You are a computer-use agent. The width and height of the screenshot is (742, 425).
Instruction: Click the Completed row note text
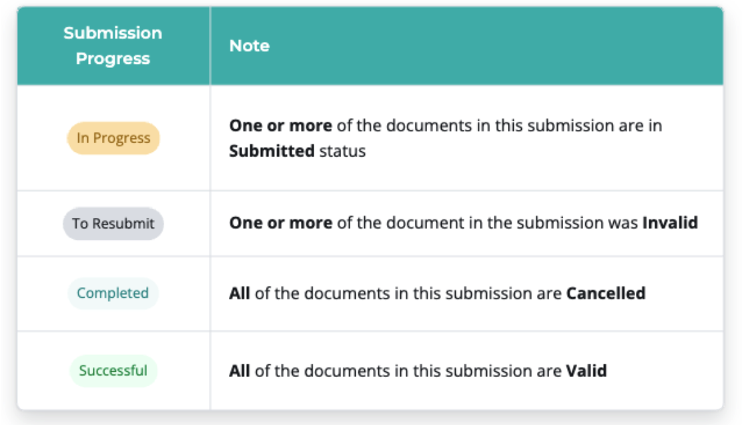coord(437,293)
